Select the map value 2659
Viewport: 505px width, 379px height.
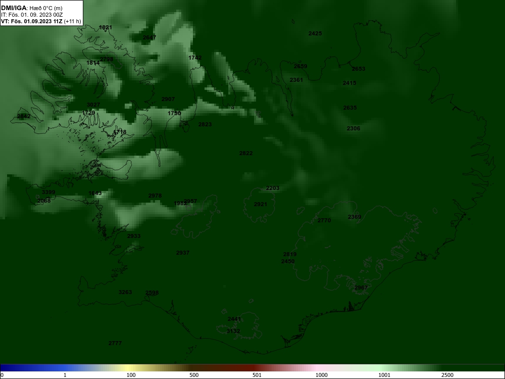[300, 66]
